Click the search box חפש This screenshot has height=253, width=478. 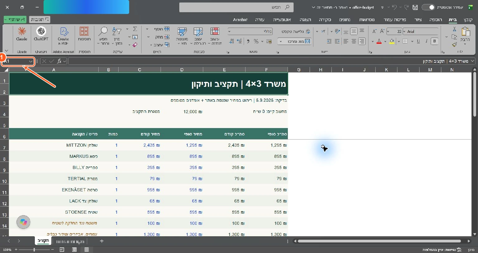(x=237, y=7)
